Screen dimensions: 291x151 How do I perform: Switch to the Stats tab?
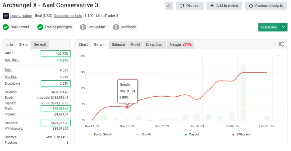point(23,44)
